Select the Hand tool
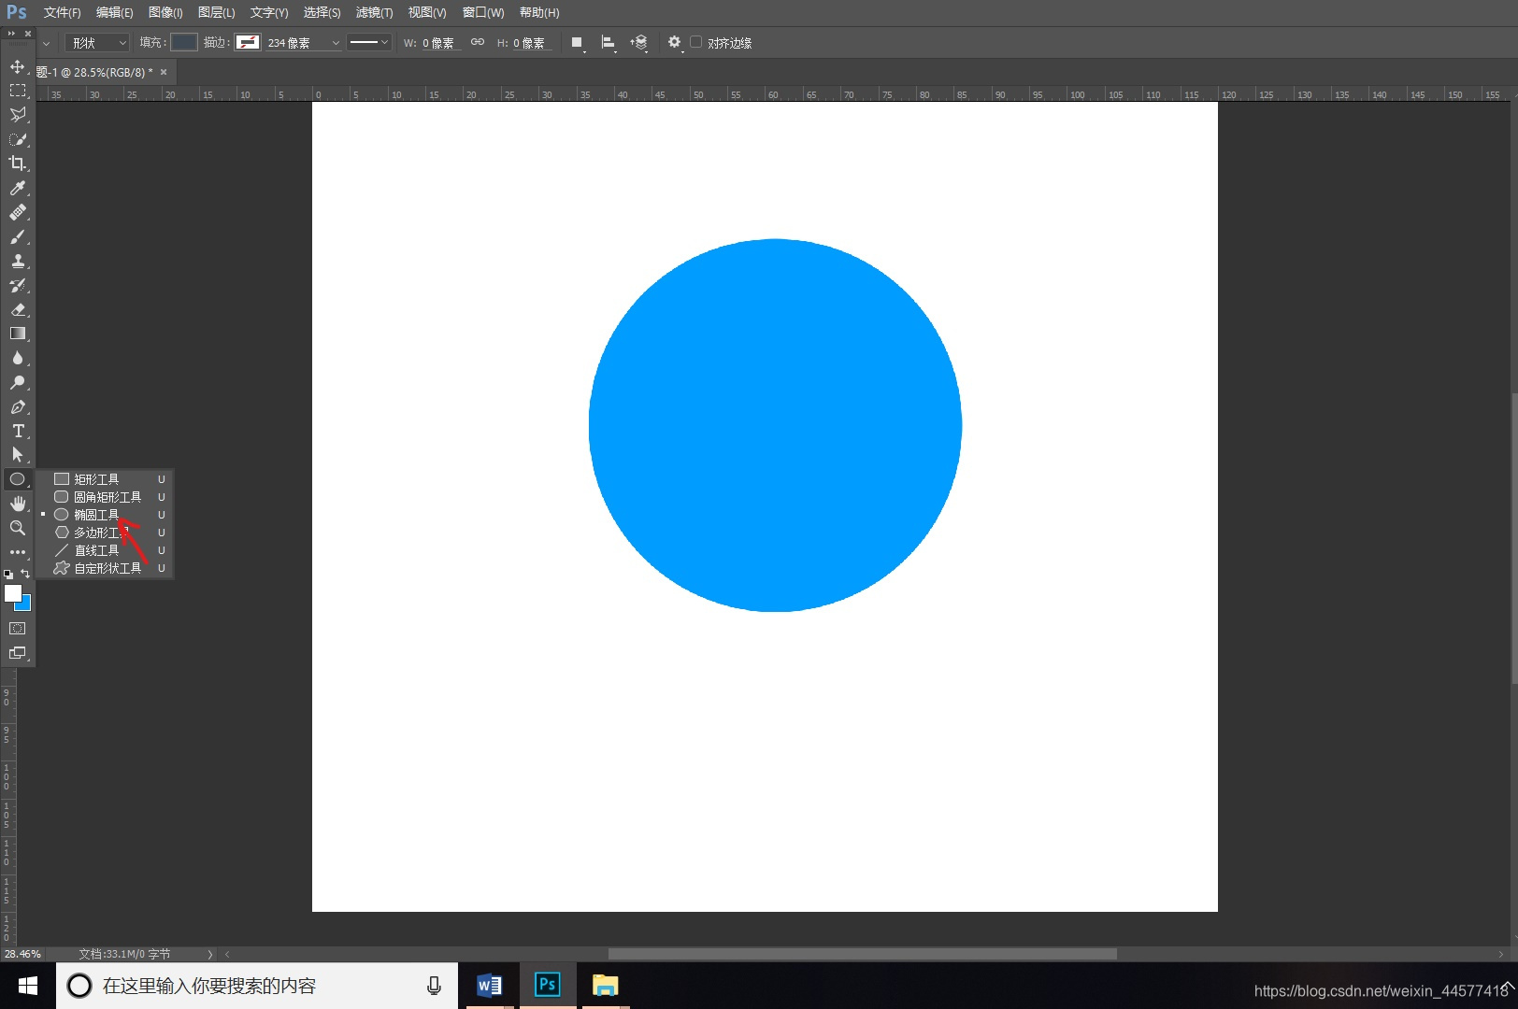The image size is (1518, 1009). (18, 504)
